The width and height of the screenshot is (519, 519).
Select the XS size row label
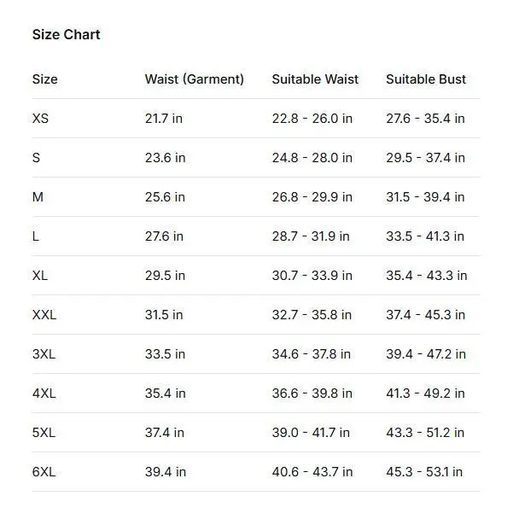pyautogui.click(x=41, y=119)
